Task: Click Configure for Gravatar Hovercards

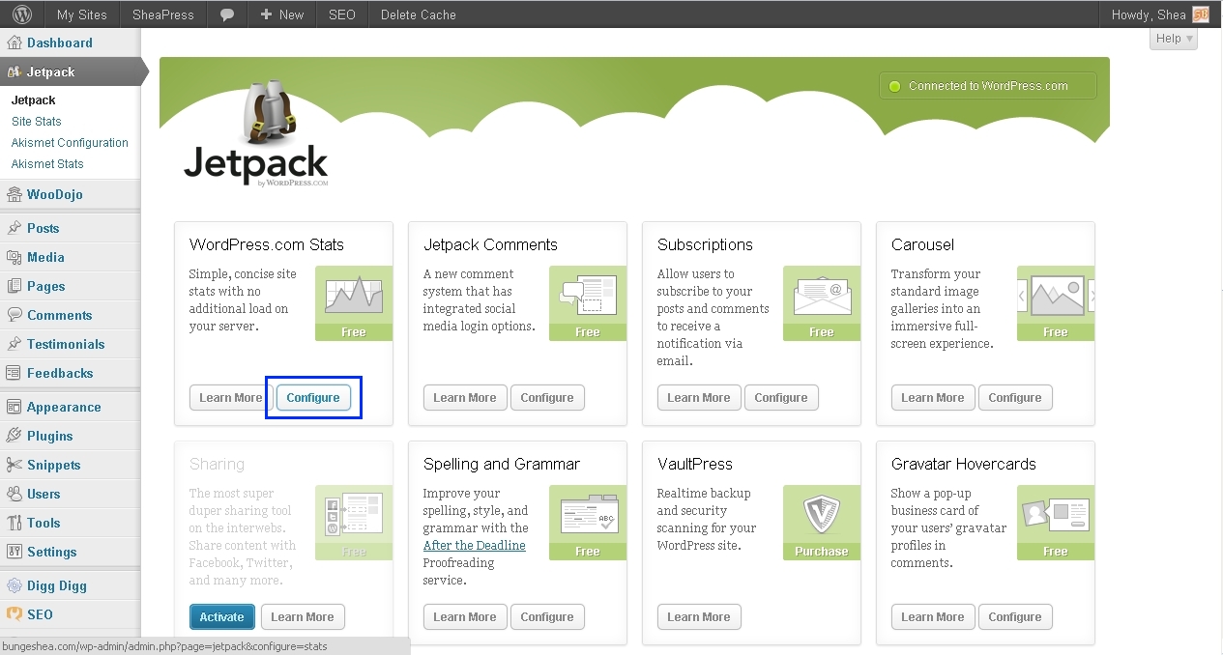Action: (1015, 617)
